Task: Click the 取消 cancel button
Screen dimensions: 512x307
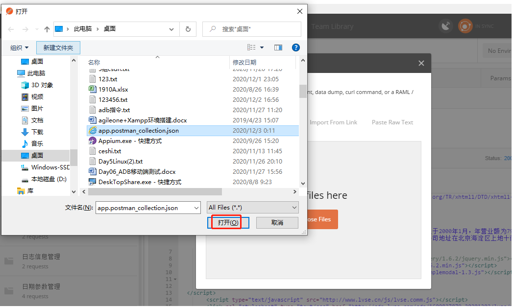Action: tap(277, 222)
